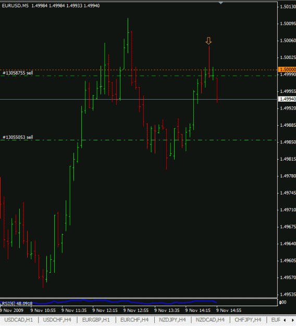The image size is (296, 326).
Task: Open the NZDJPY,H4 chart tab
Action: (x=172, y=320)
